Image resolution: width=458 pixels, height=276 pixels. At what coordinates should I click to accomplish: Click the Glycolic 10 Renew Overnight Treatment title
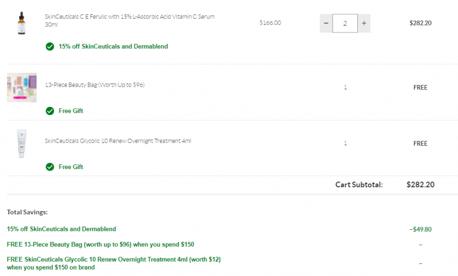118,141
